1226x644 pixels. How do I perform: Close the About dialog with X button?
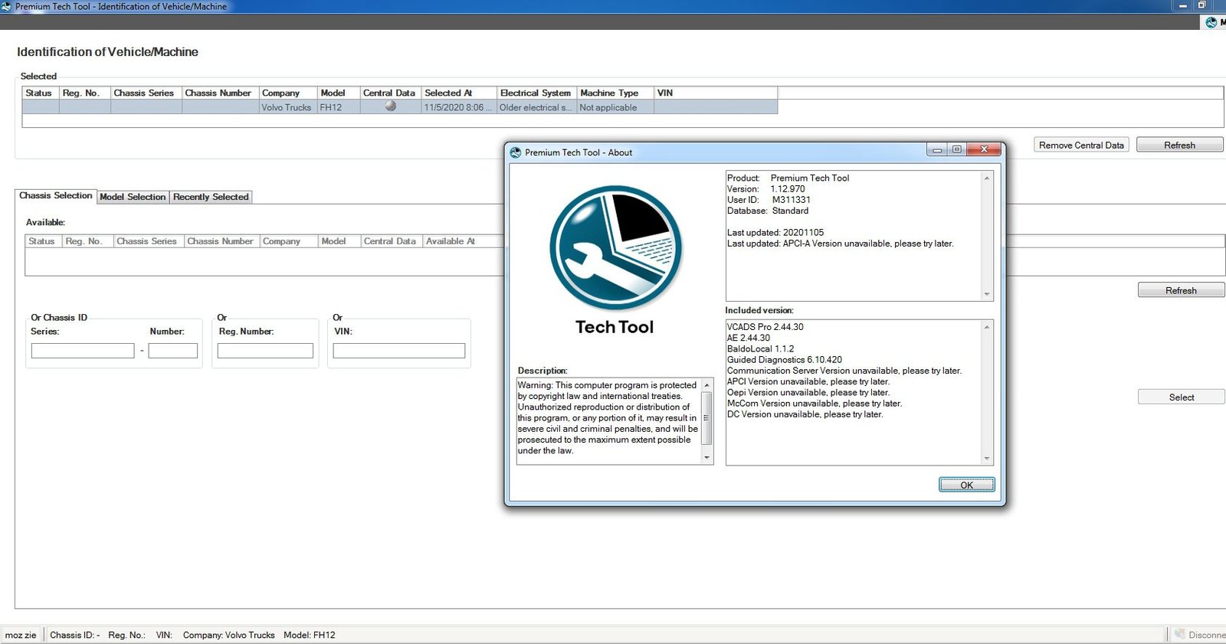tap(984, 149)
